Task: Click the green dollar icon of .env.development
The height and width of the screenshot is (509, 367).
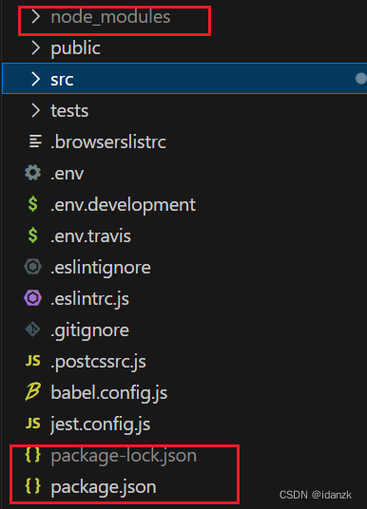Action: [x=33, y=204]
